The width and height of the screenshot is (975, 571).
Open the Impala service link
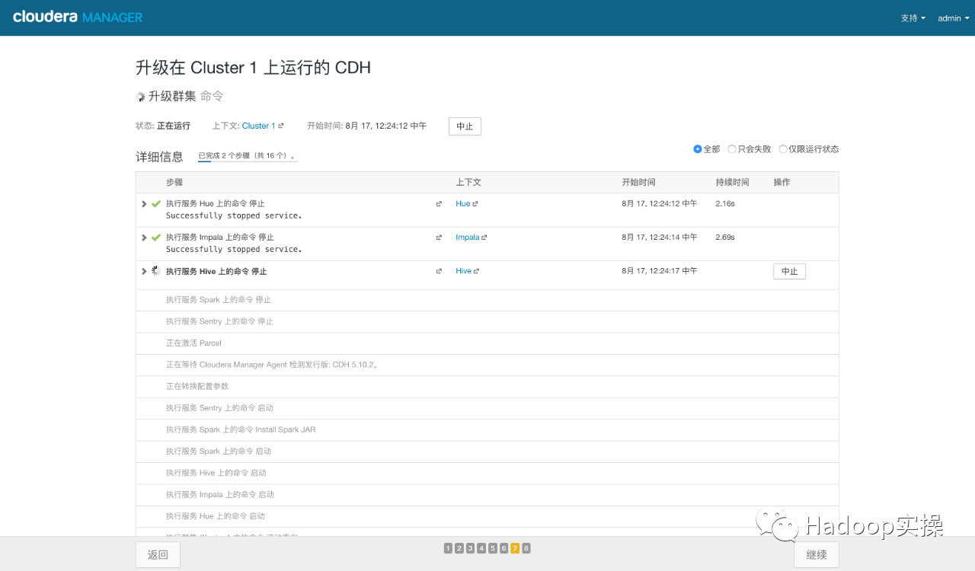point(468,238)
